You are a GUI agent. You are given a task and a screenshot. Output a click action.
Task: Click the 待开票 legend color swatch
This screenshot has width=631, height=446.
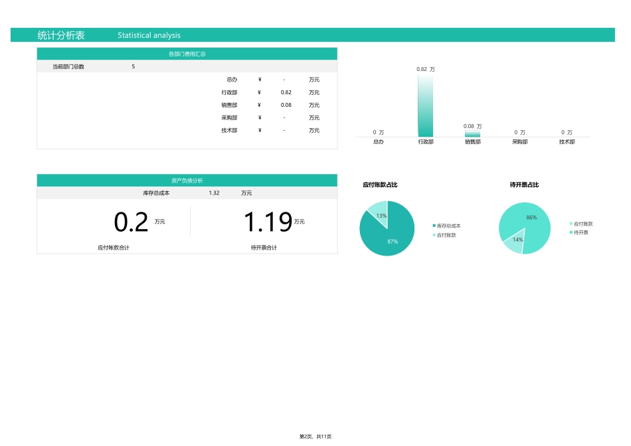pos(571,232)
